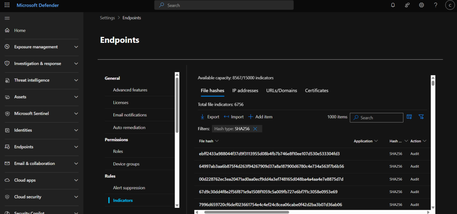Click the Export download arrow icon

[x=202, y=117]
